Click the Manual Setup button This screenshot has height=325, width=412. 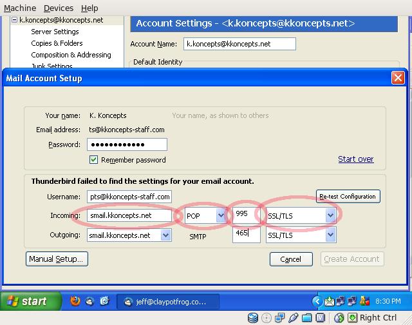click(x=57, y=259)
